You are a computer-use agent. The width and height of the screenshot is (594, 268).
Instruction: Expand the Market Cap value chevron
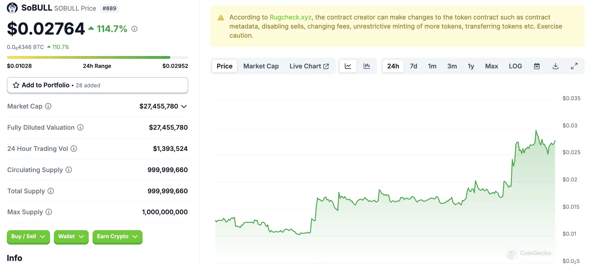pos(184,106)
